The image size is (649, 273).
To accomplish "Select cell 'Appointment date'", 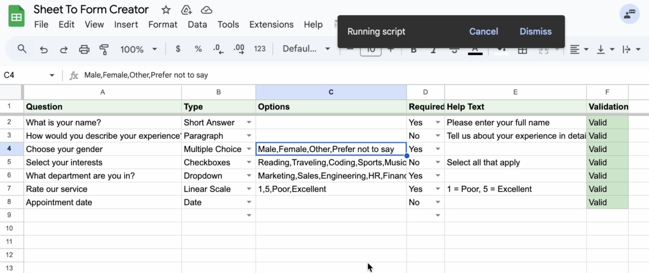I will tap(102, 202).
